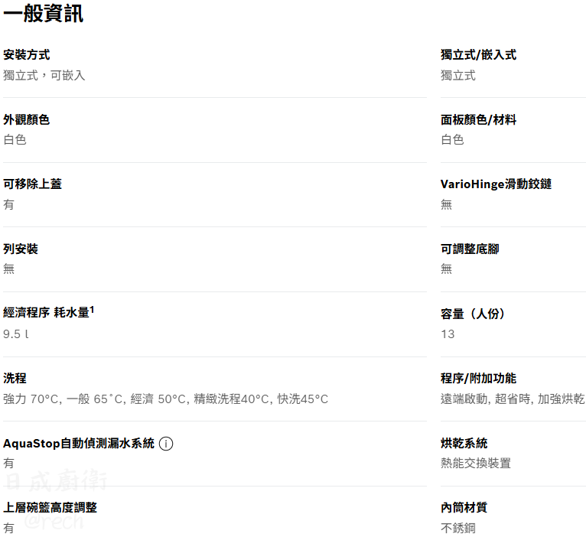
Task: Select the 獨立式 value under 獨立式/嵌入式
Action: (458, 76)
